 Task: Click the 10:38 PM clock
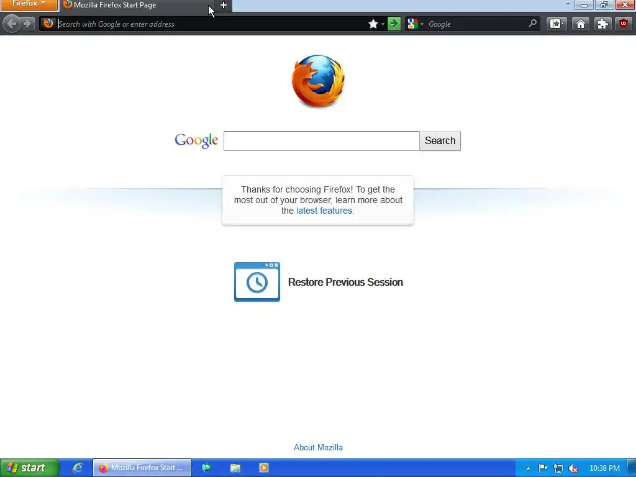click(x=604, y=468)
